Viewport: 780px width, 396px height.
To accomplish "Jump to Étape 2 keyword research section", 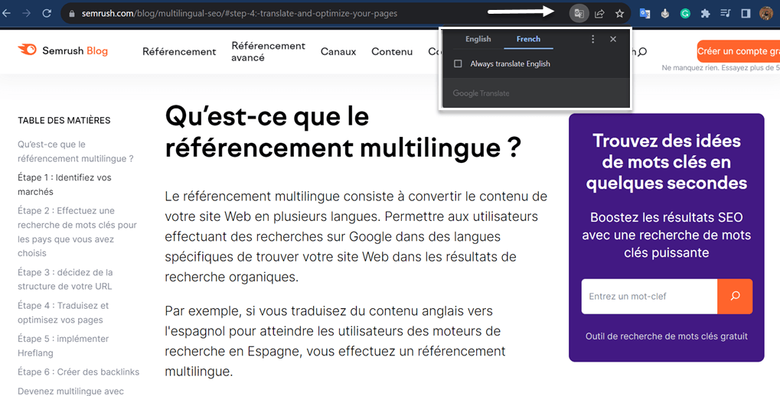I will click(x=77, y=232).
